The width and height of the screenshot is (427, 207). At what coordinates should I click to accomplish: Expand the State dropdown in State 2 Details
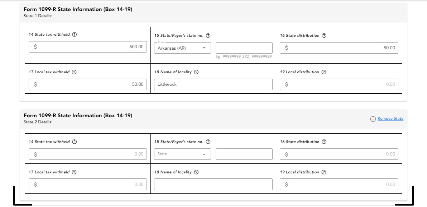point(182,154)
